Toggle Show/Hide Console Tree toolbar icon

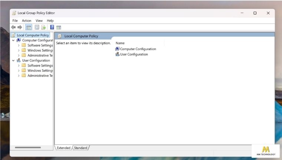(x=29, y=28)
